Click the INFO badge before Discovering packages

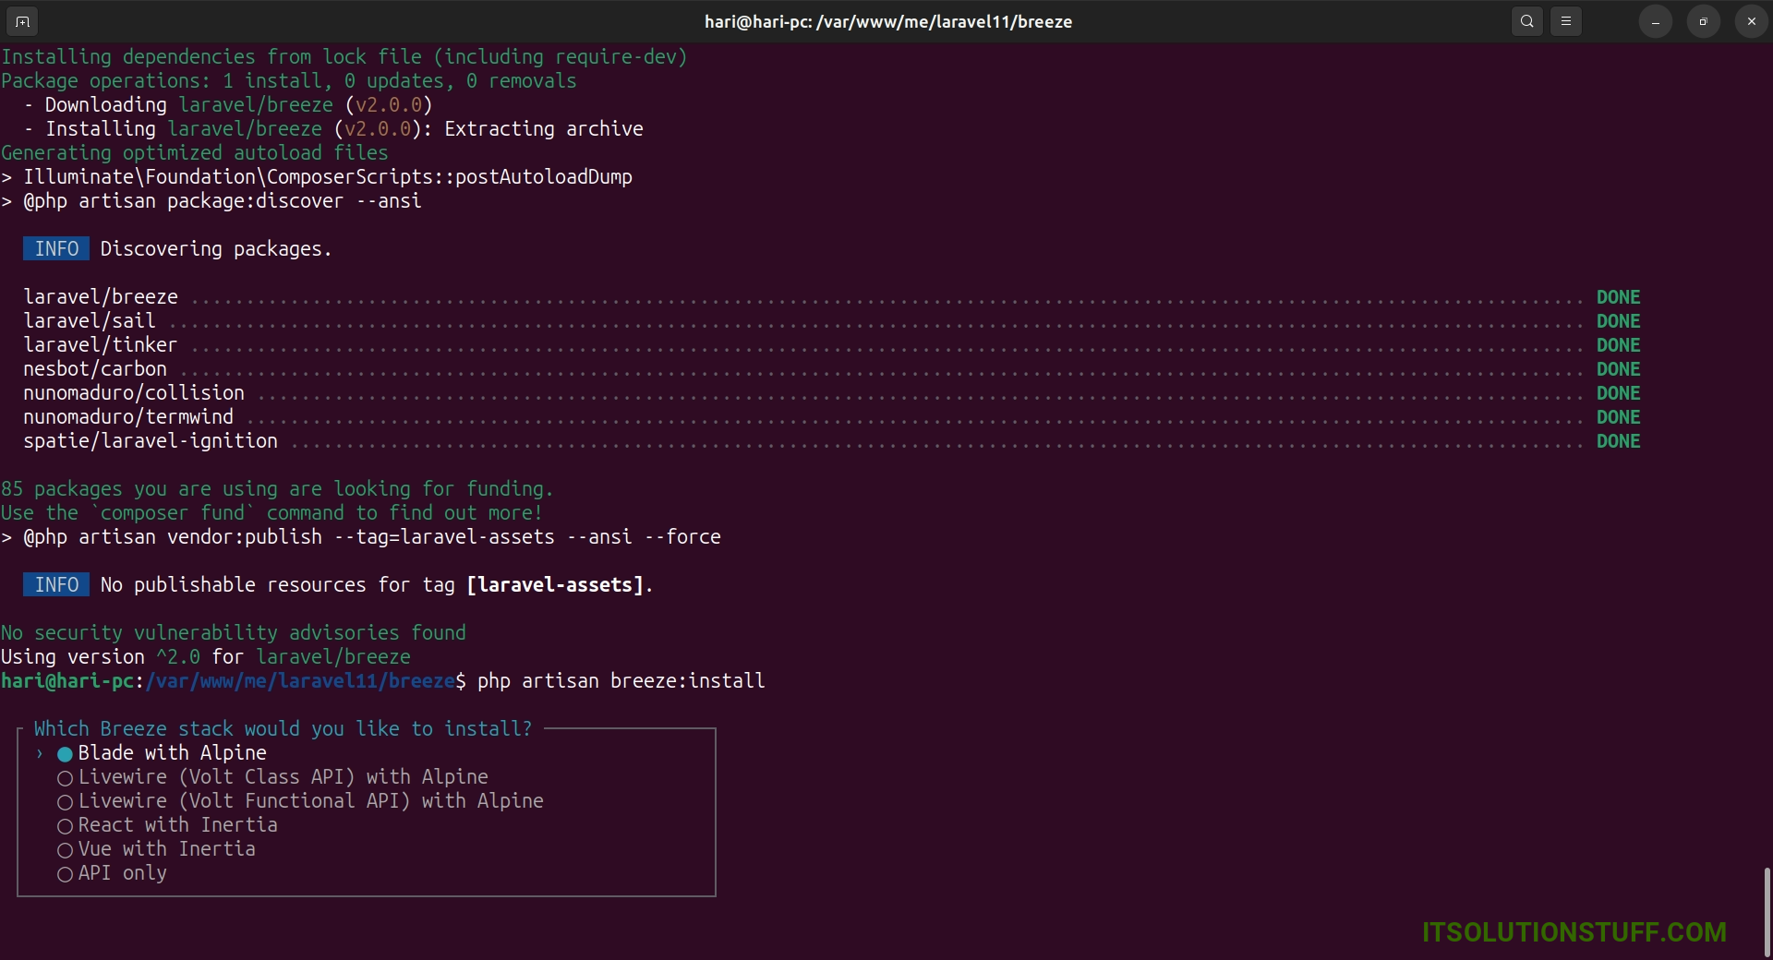(x=56, y=249)
